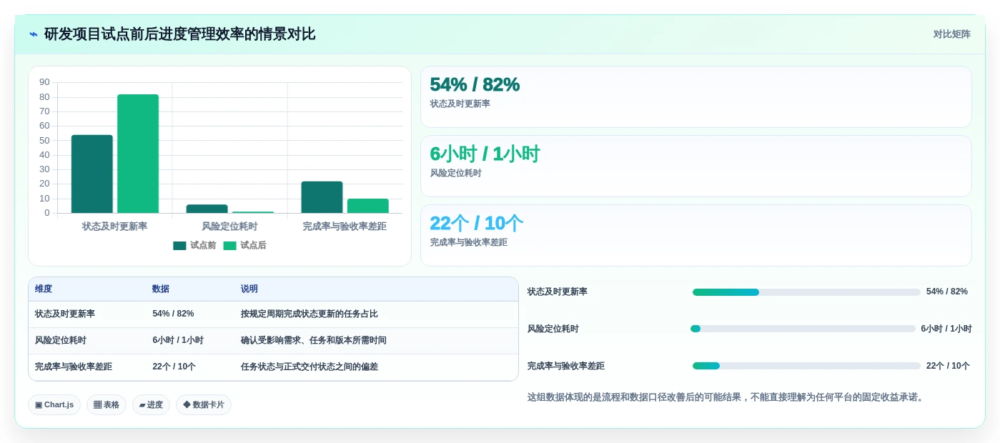The image size is (1000, 443).
Task: Click the 状态及时更新率 axis label in chart
Action: (x=115, y=227)
